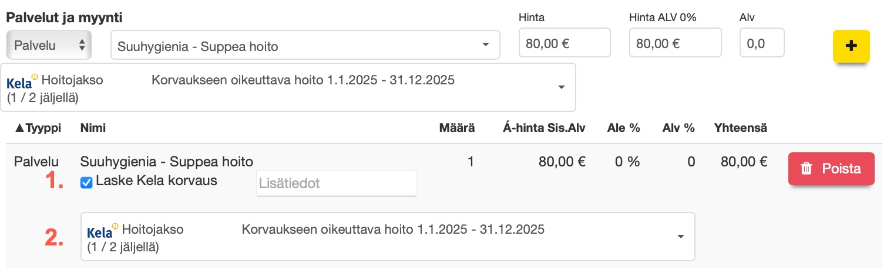Click the Á-hinta Sis.Alv column header
The height and width of the screenshot is (280, 887).
coord(544,128)
